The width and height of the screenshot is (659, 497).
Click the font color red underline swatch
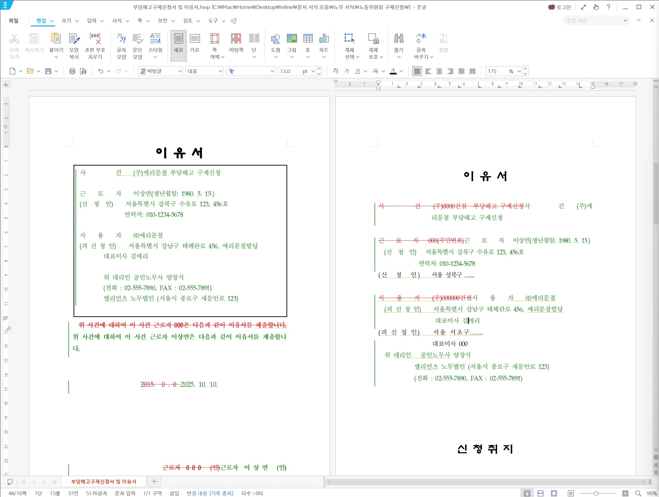click(393, 71)
